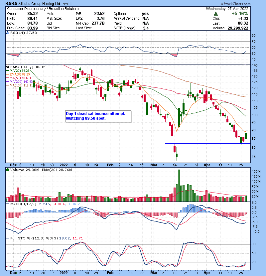Click the stochastic %K value 18.02

tap(64, 238)
